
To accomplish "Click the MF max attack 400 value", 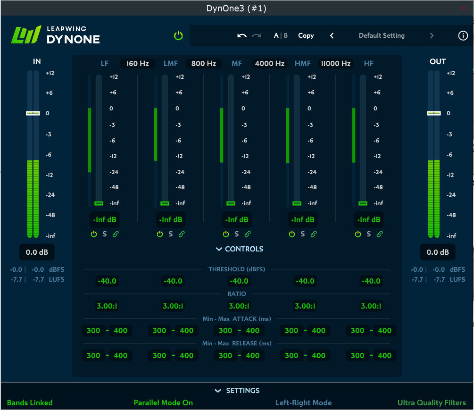I will tap(252, 331).
